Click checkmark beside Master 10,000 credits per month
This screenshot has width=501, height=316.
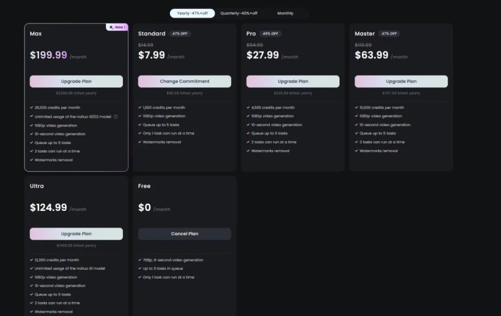pos(356,107)
